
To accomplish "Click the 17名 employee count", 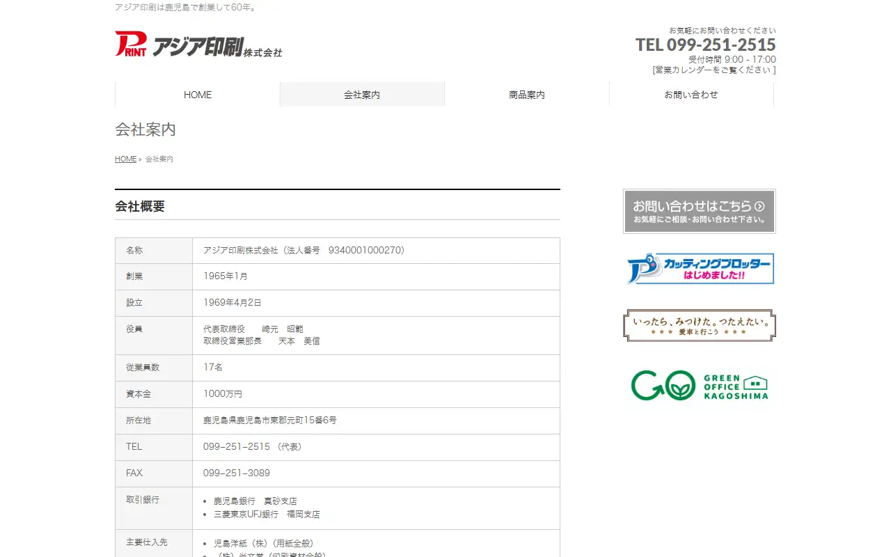I will tap(213, 367).
